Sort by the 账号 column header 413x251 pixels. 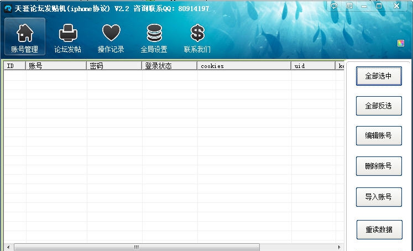(x=56, y=66)
